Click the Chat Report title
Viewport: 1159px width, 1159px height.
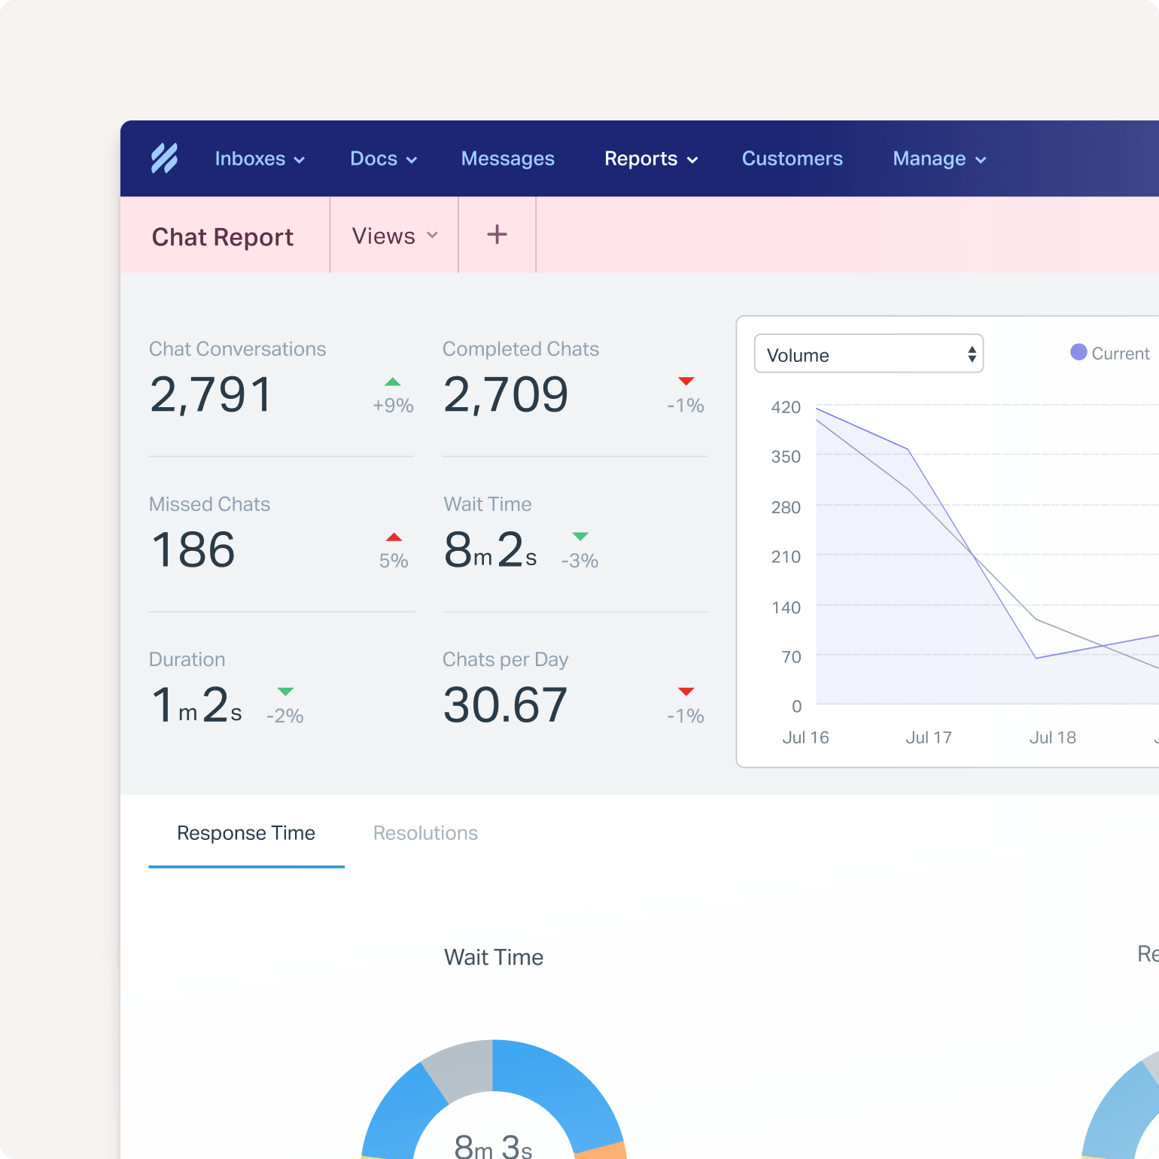click(223, 237)
